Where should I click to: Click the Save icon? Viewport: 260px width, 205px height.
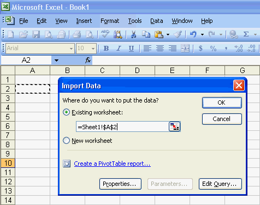coord(36,34)
